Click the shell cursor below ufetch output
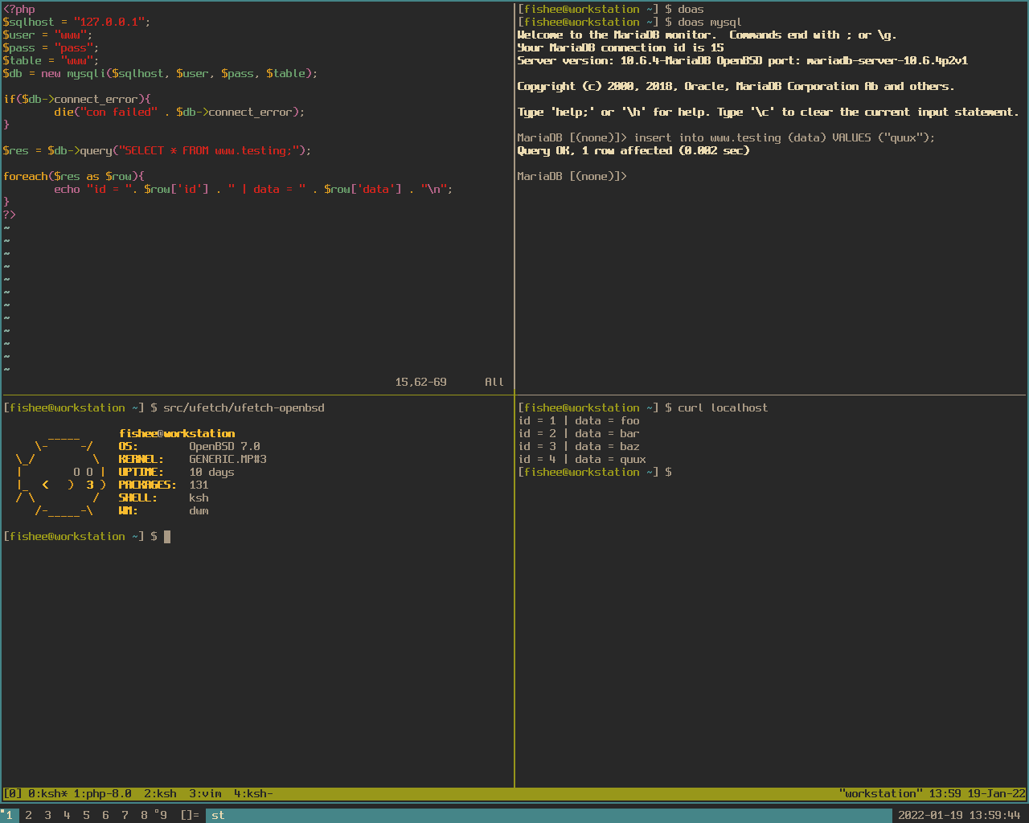 [167, 537]
